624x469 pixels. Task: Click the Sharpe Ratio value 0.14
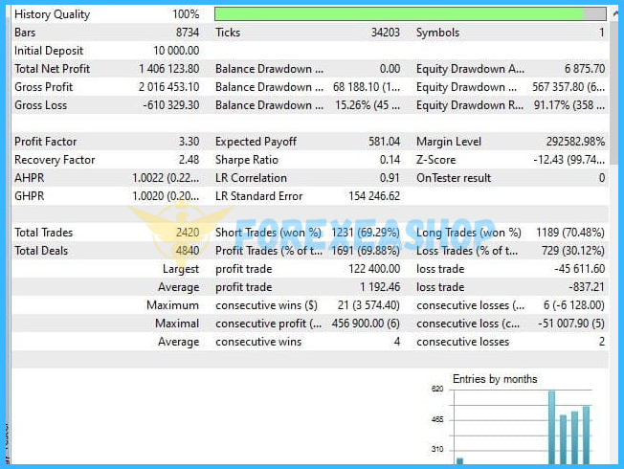(x=390, y=160)
